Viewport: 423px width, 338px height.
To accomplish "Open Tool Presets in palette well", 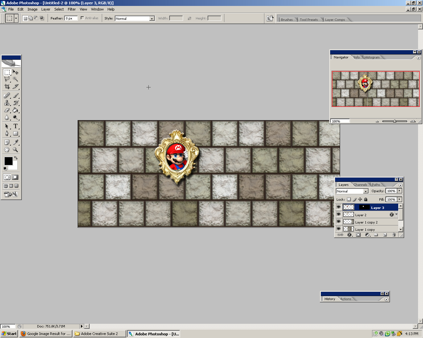I will click(309, 19).
